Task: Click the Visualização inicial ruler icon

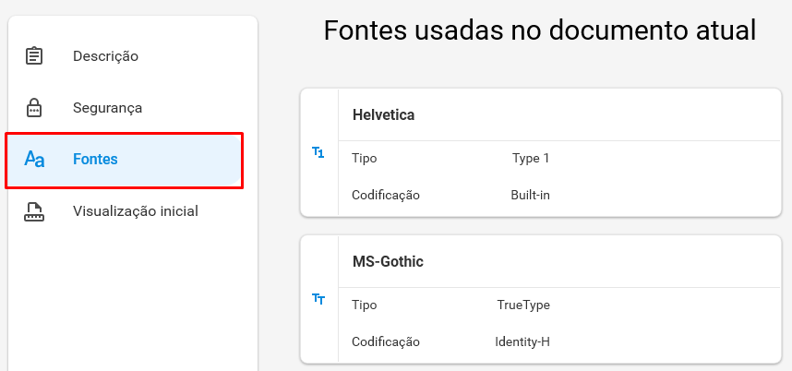Action: 34,211
